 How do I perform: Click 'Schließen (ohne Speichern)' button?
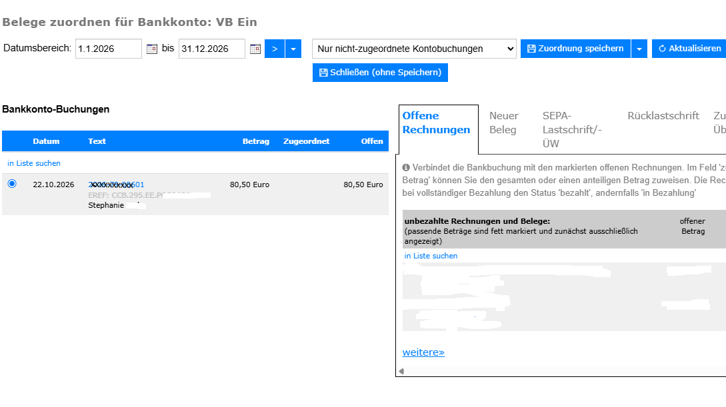click(x=380, y=73)
